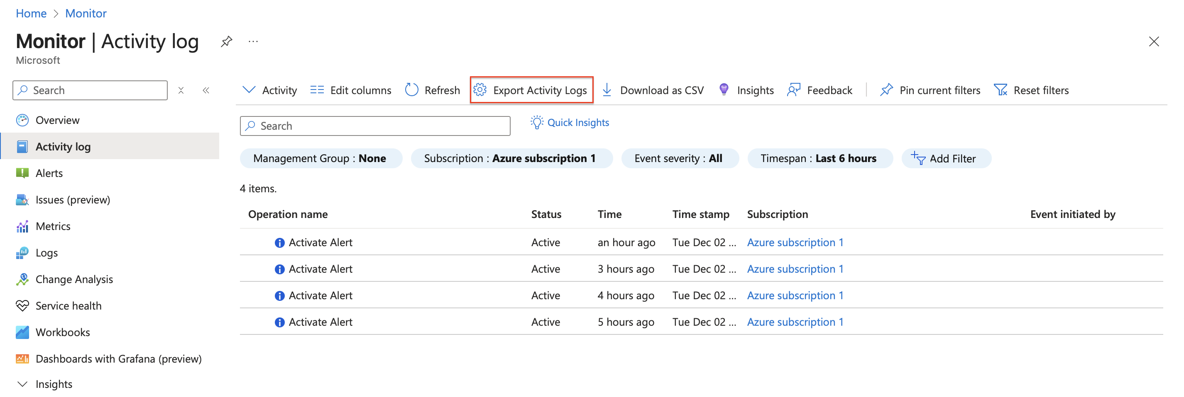
Task: Reset all filters
Action: pos(1041,90)
